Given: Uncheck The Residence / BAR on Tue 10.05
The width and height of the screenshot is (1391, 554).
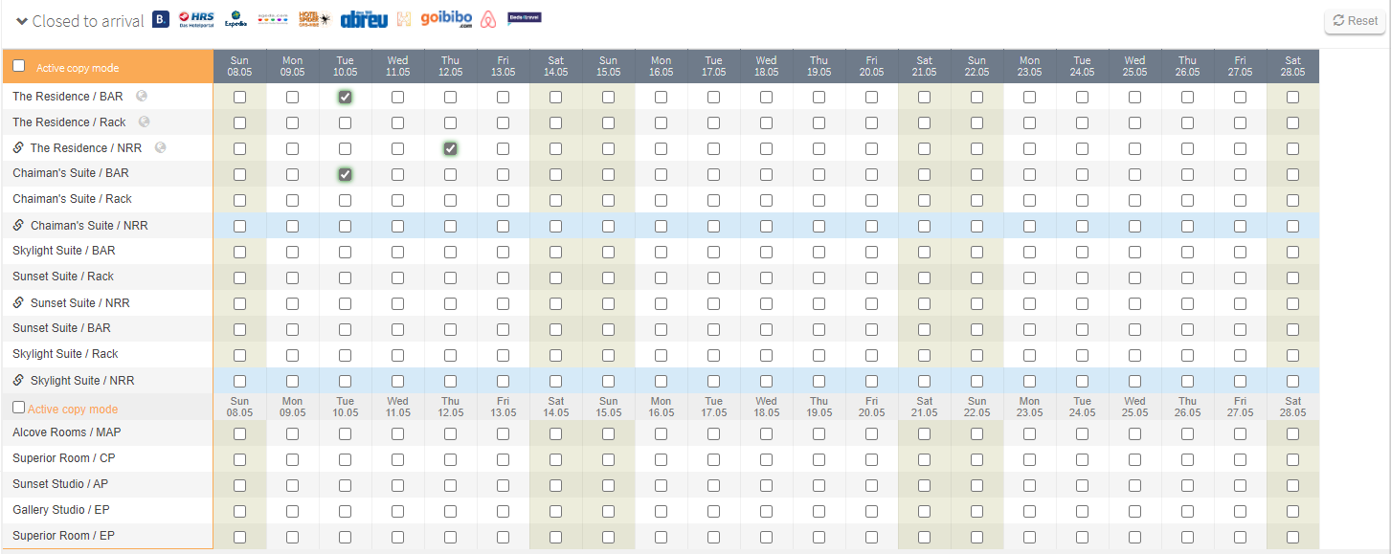Looking at the screenshot, I should tap(345, 97).
